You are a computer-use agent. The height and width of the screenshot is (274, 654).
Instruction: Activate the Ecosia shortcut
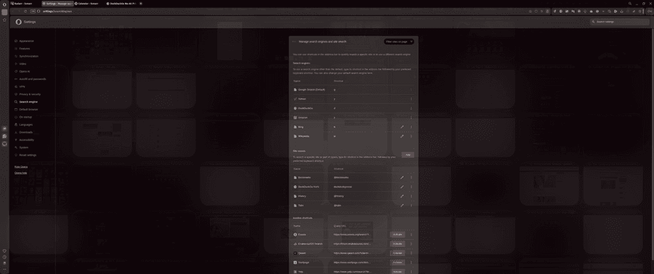tap(397, 234)
